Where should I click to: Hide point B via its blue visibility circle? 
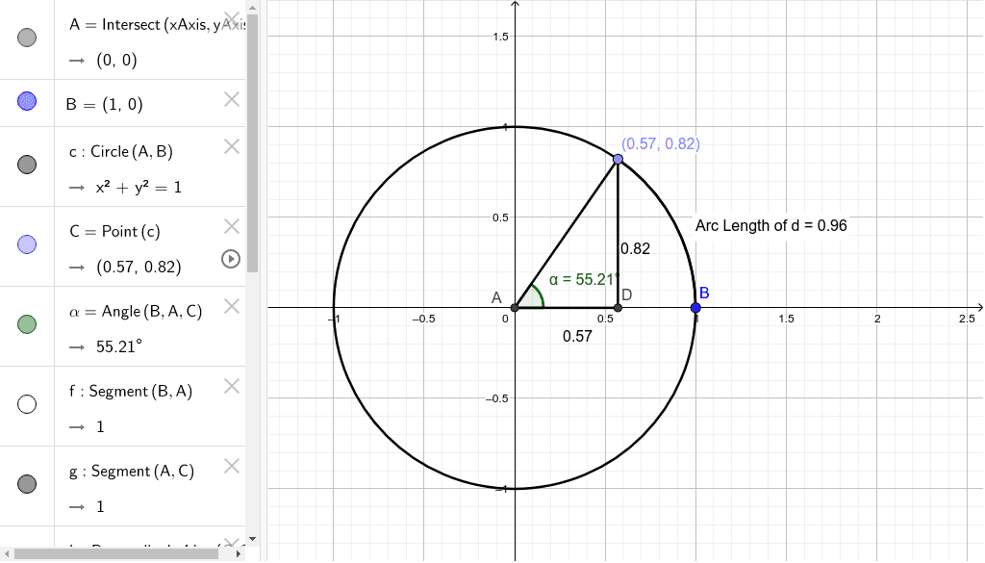point(26,103)
